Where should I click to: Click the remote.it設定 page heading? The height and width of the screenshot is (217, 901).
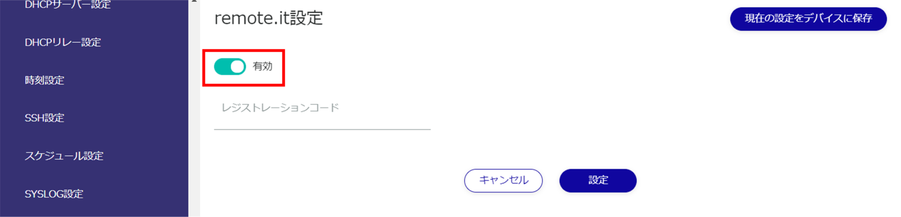(268, 18)
